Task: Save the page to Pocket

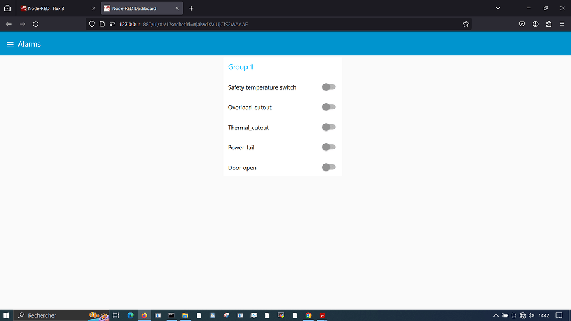Action: 522,24
